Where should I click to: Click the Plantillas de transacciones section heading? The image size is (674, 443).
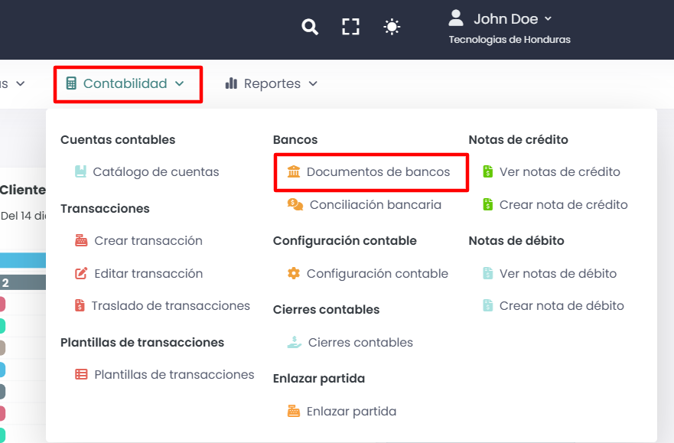click(x=142, y=343)
